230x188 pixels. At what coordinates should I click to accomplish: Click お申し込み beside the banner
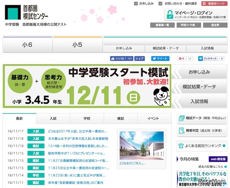point(199,72)
